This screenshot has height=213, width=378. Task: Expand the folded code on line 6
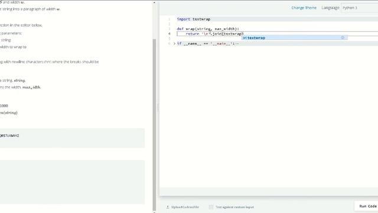click(x=174, y=43)
